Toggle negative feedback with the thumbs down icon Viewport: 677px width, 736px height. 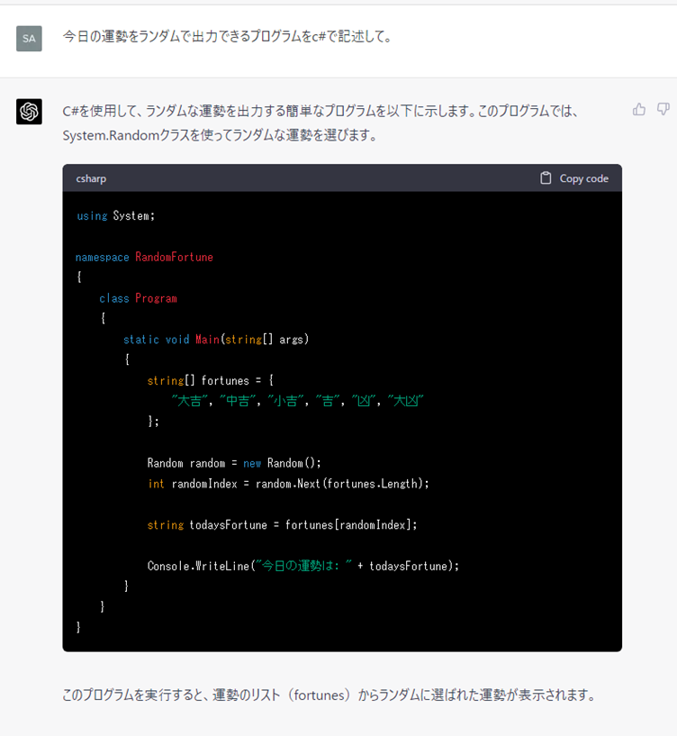click(x=663, y=108)
